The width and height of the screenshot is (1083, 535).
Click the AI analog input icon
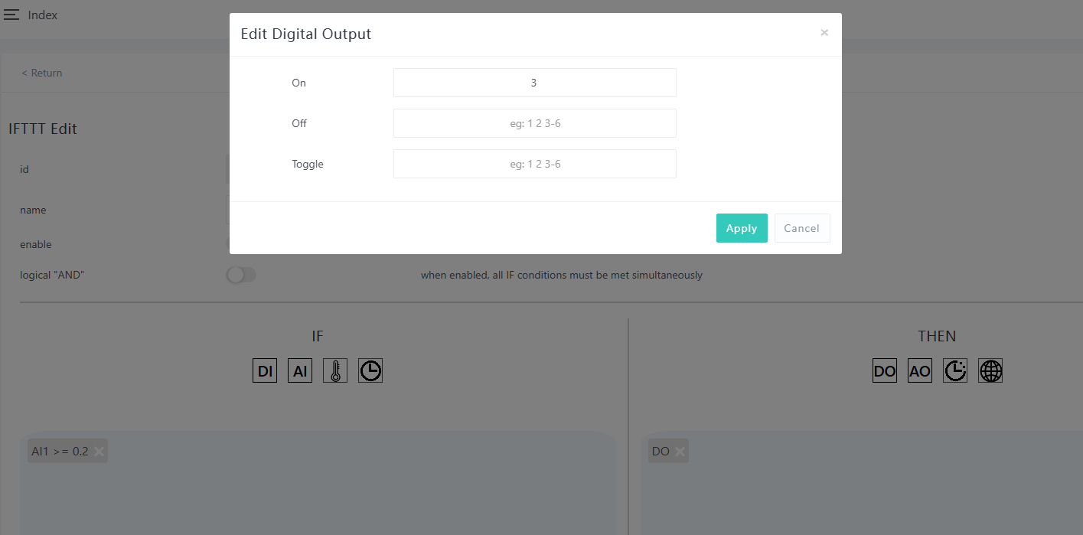coord(300,371)
